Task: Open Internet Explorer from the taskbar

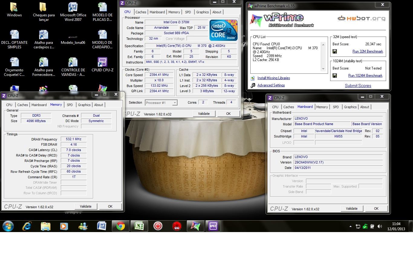Action: [x=27, y=226]
